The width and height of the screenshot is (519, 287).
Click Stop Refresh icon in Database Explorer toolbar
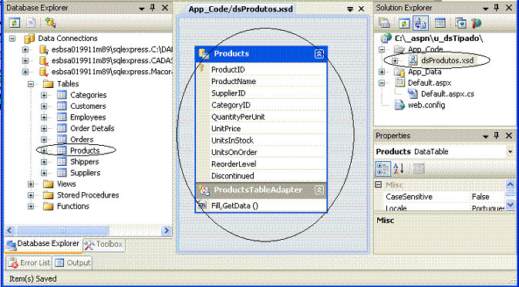[31, 22]
